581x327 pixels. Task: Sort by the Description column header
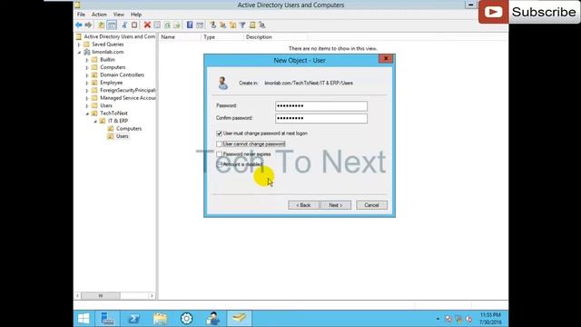click(x=275, y=37)
